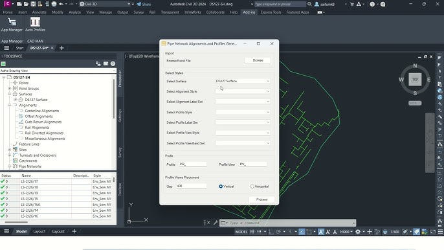Click the command line customize wrench
This screenshot has width=444, height=250.
(216, 223)
